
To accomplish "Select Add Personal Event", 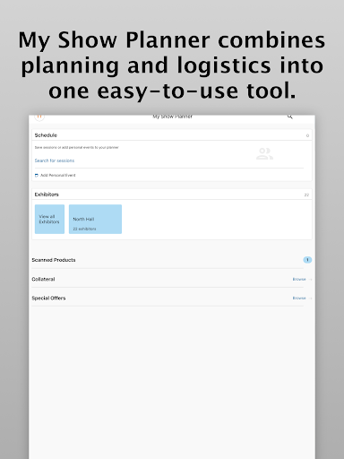I will click(x=58, y=176).
